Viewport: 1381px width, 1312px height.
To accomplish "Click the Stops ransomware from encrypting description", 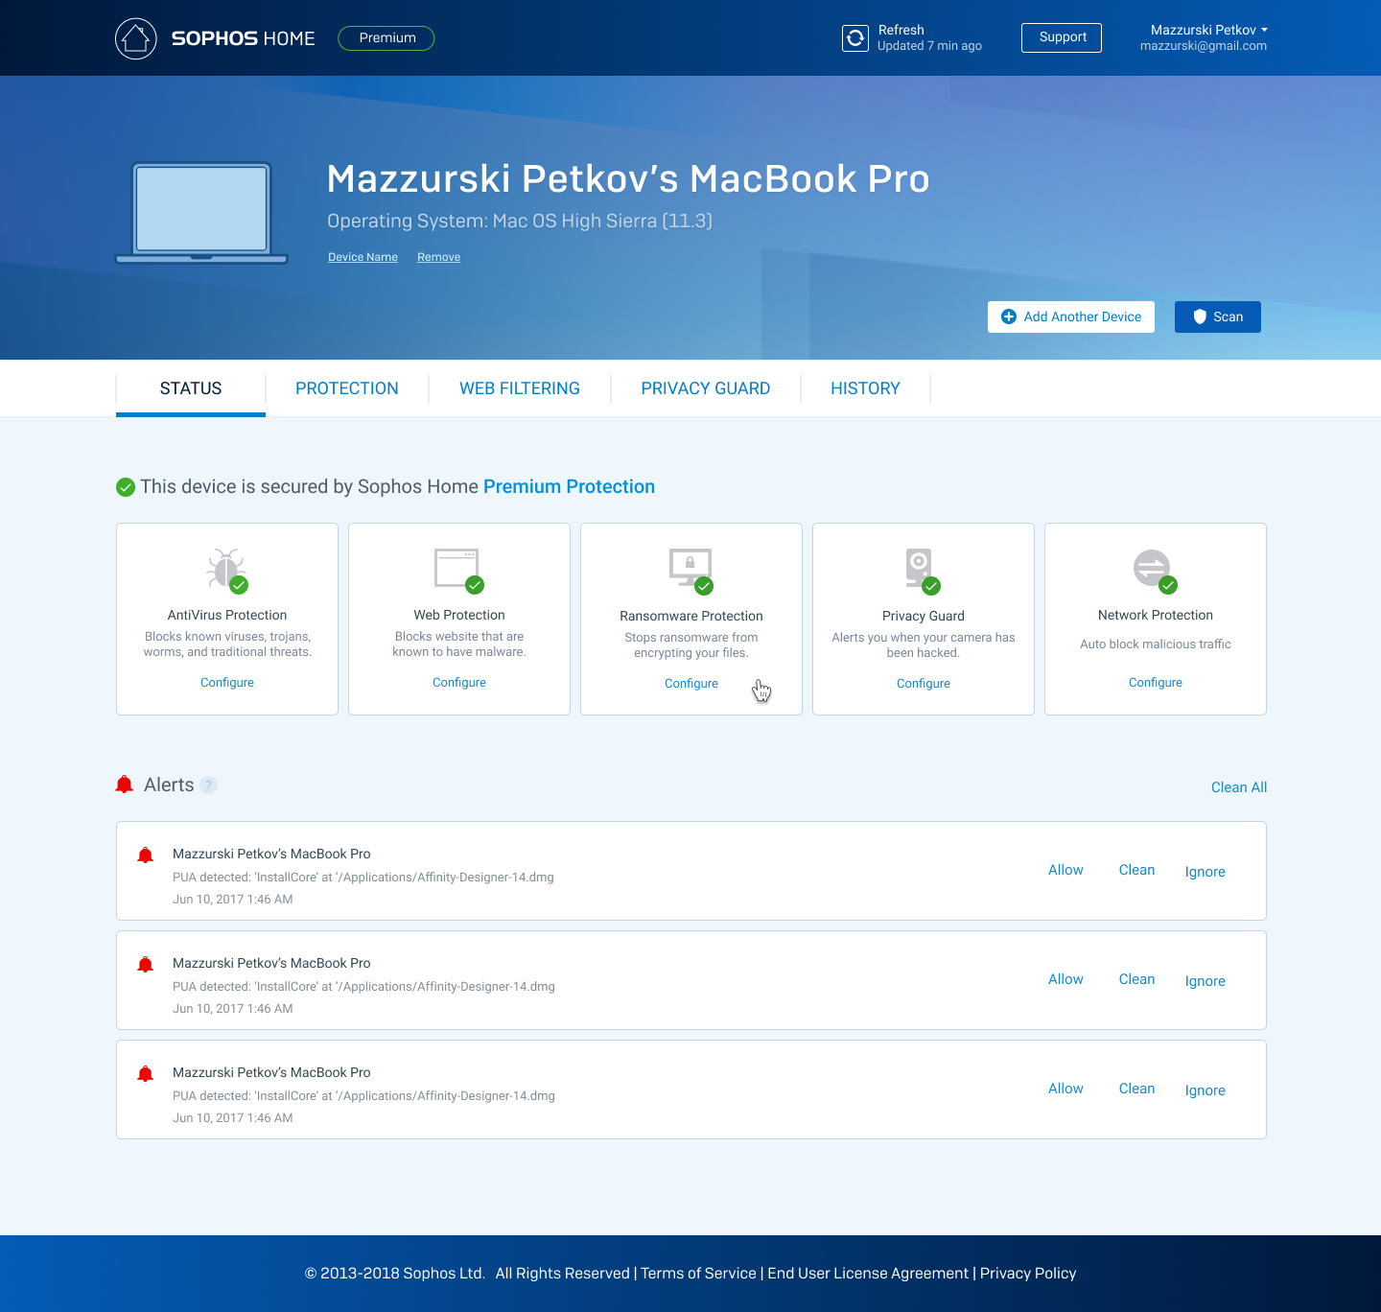I will [691, 645].
